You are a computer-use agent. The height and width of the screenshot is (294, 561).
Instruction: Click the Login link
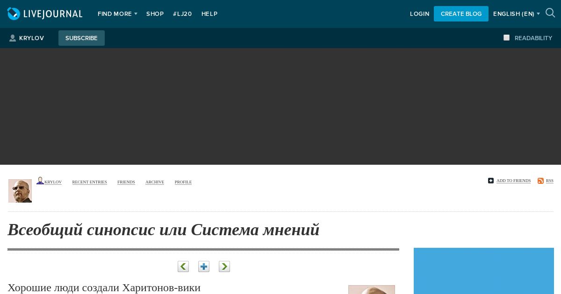[x=419, y=14]
